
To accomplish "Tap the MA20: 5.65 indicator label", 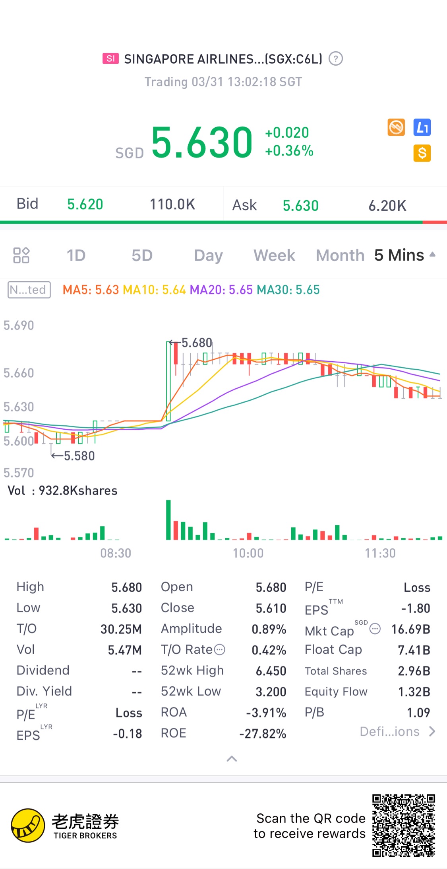I will point(221,290).
